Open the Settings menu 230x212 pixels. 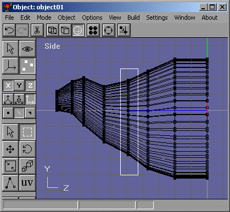pos(157,18)
